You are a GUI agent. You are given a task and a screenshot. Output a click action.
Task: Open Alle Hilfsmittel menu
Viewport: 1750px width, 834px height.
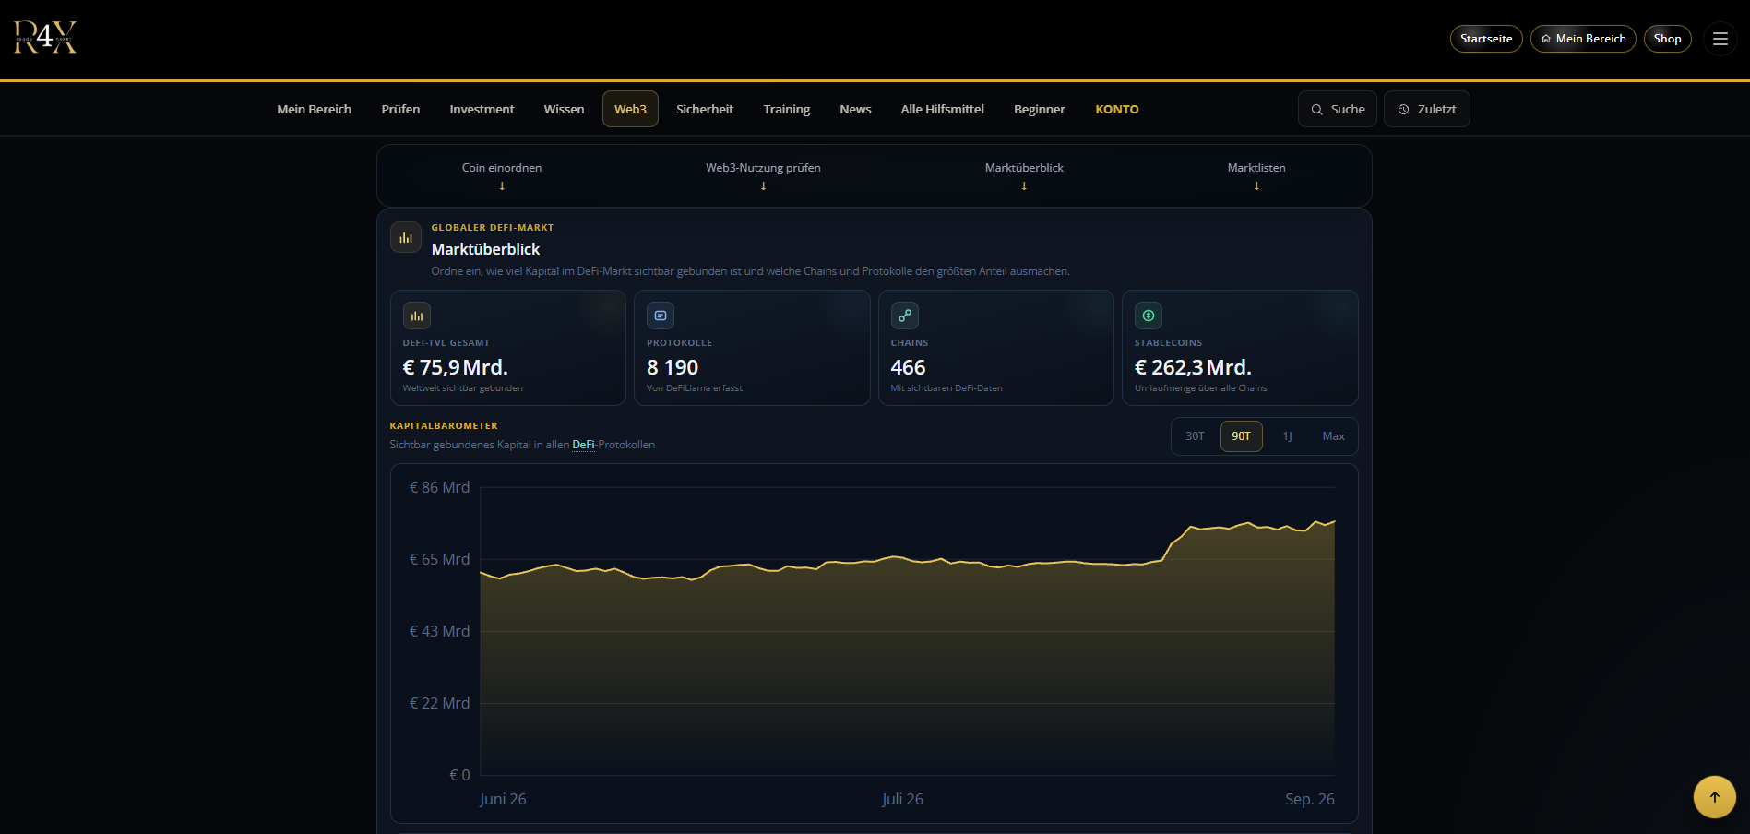pos(943,109)
